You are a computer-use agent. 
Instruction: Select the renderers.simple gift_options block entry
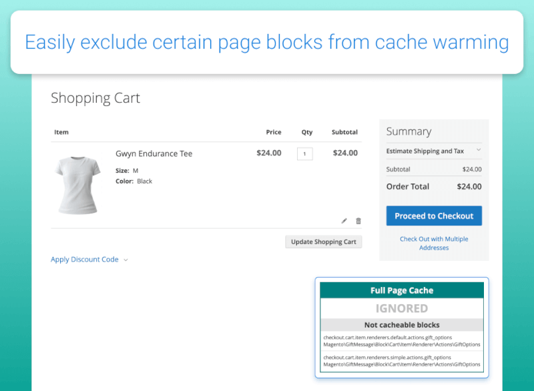402,361
